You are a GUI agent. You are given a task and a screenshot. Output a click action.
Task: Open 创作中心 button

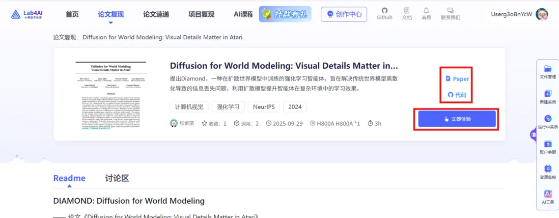[344, 14]
